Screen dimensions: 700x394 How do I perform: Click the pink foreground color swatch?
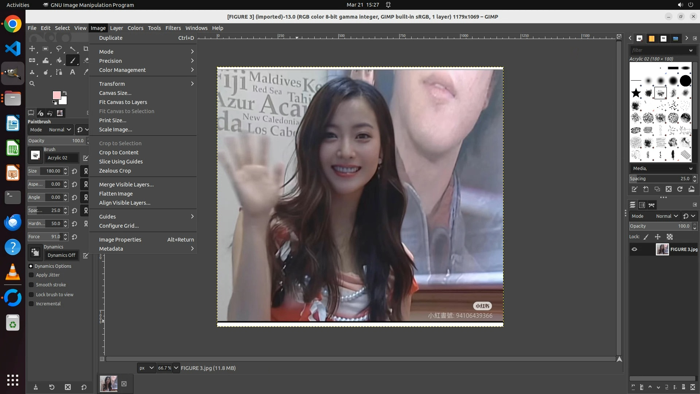(57, 95)
